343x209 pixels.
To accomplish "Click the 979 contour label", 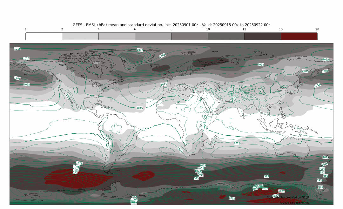I will 266,176.
